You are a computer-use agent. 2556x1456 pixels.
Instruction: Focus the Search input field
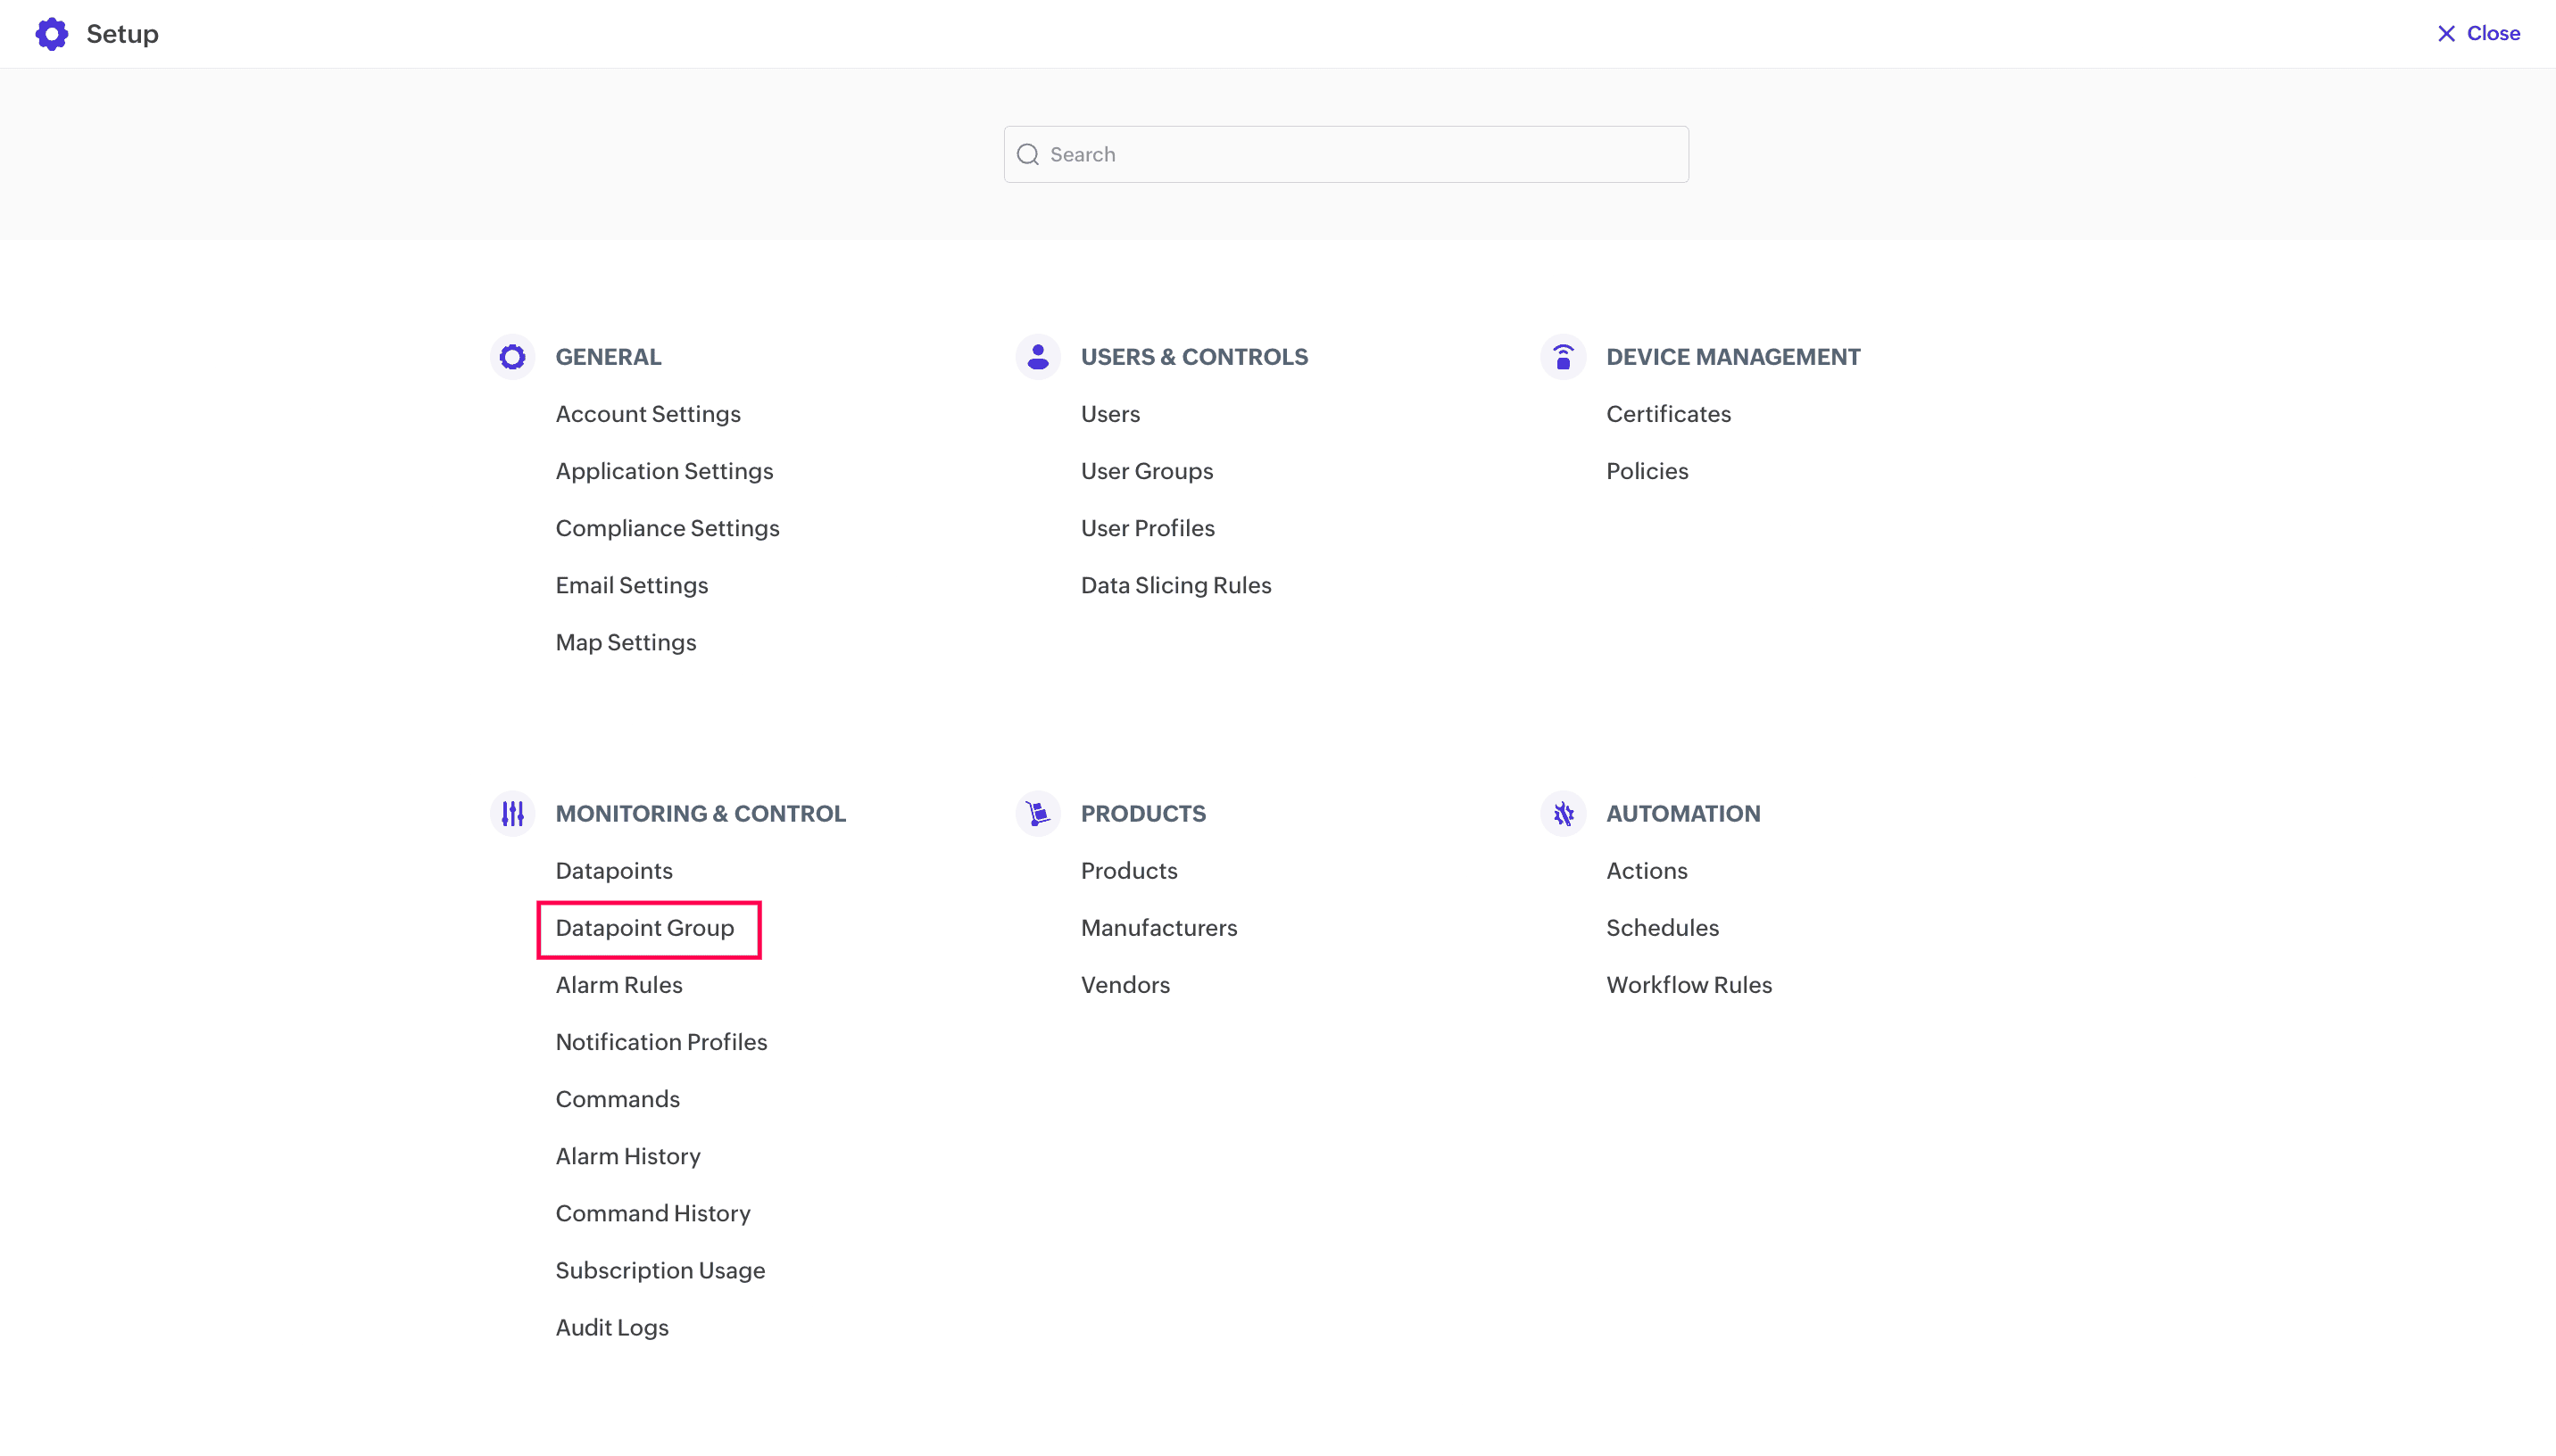[x=1360, y=155]
